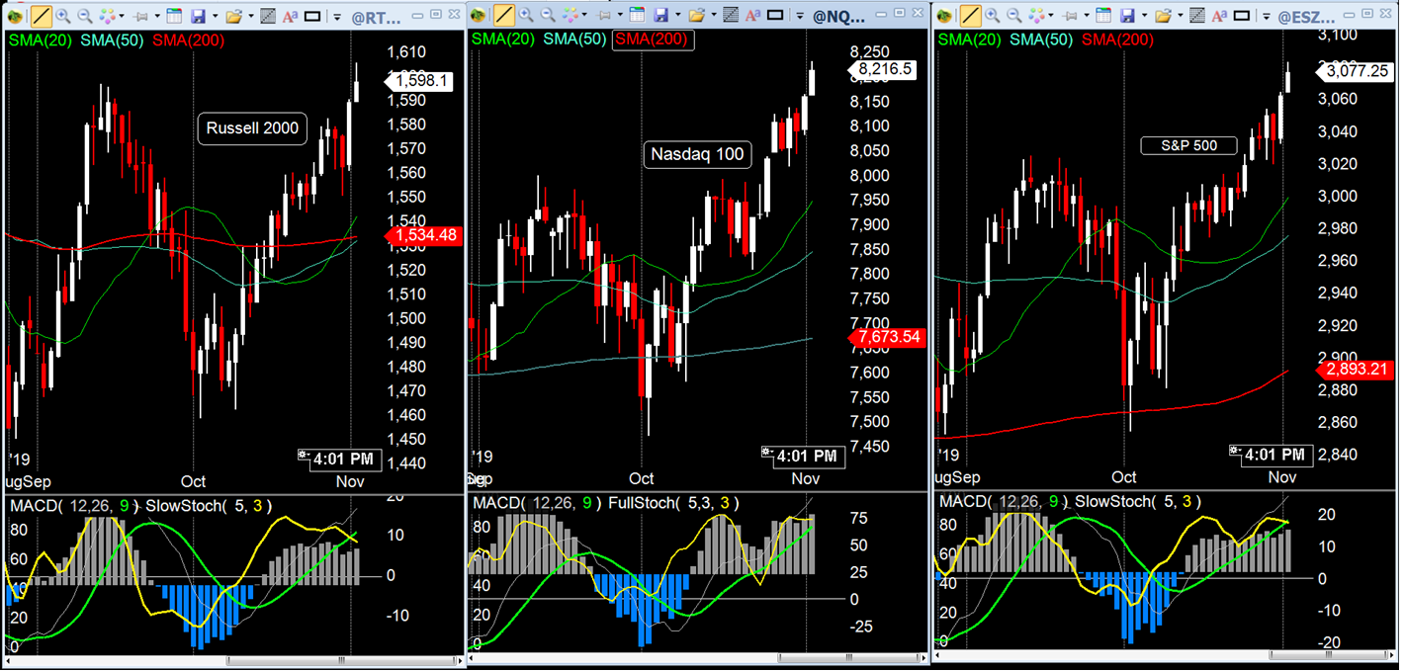This screenshot has width=1406, height=671.
Task: Expand the folder dropdown arrow in Nasdaq 100 window
Action: click(714, 15)
